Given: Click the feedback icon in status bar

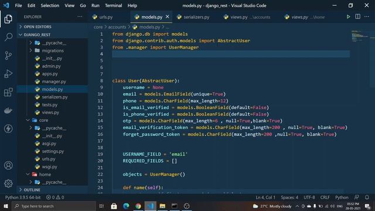Looking at the screenshot, I should point(357,198).
